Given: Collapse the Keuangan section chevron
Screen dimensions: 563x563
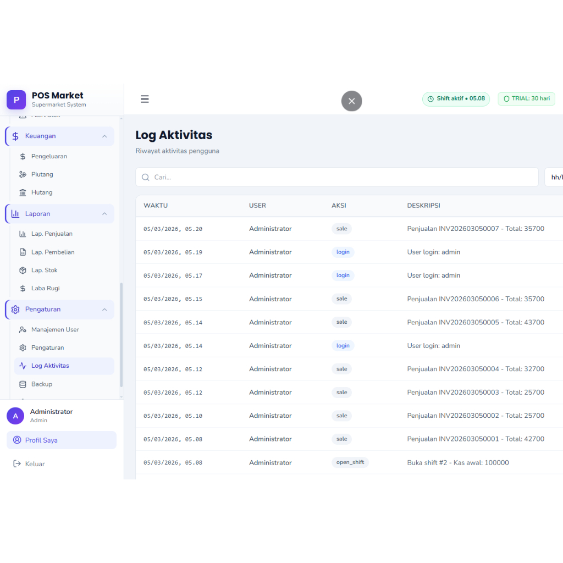Looking at the screenshot, I should (x=104, y=136).
